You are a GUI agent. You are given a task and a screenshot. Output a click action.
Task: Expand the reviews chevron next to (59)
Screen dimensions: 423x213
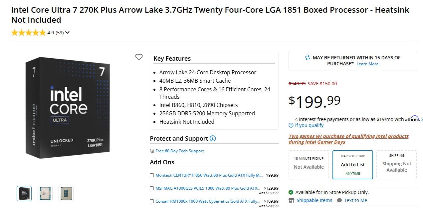click(68, 33)
